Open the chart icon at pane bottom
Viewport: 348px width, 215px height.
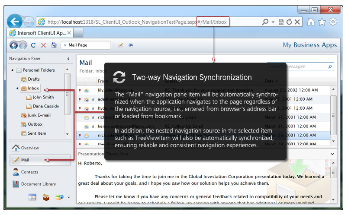(59, 197)
